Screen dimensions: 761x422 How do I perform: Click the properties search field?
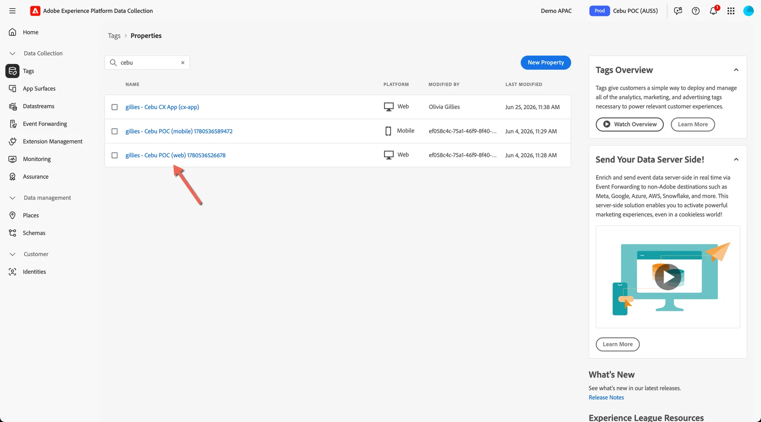tap(147, 63)
